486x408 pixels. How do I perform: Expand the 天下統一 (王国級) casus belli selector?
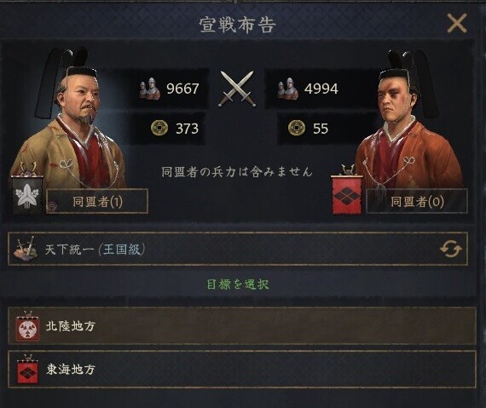tap(238, 249)
